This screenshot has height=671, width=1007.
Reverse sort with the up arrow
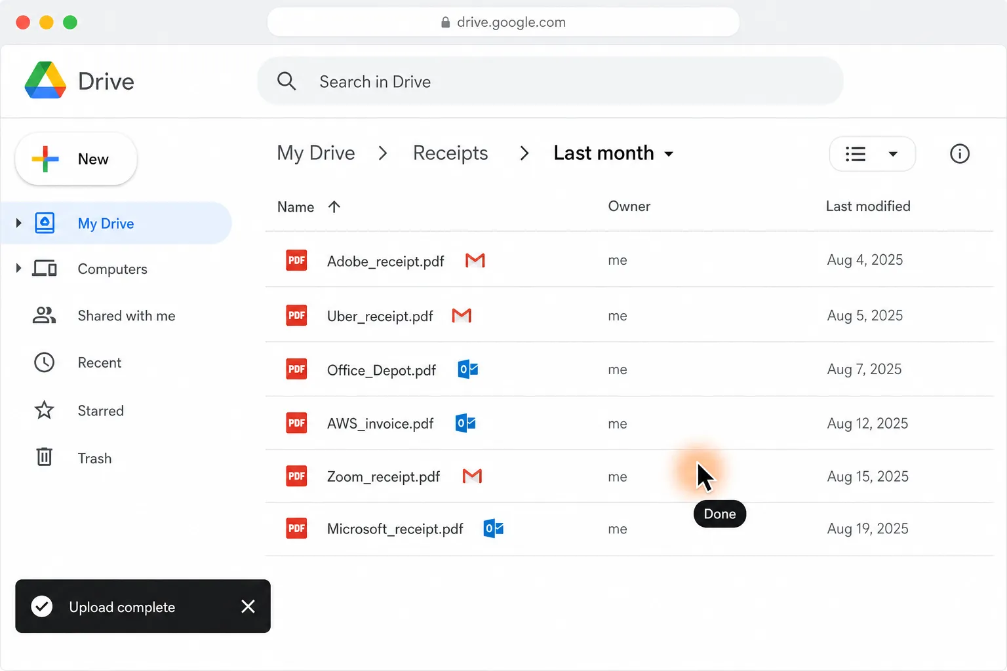click(x=334, y=207)
